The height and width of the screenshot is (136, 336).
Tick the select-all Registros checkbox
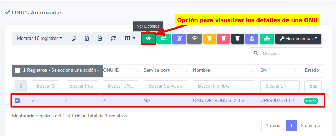pos(18,70)
